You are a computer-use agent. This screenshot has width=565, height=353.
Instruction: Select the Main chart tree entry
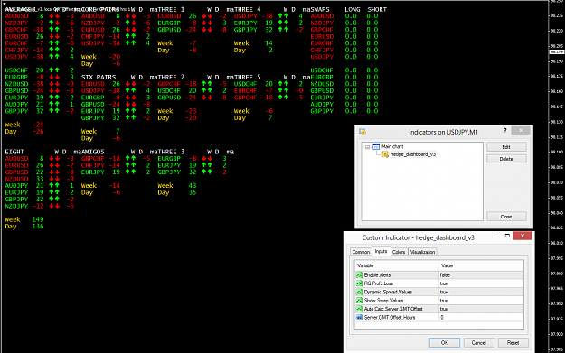click(392, 146)
